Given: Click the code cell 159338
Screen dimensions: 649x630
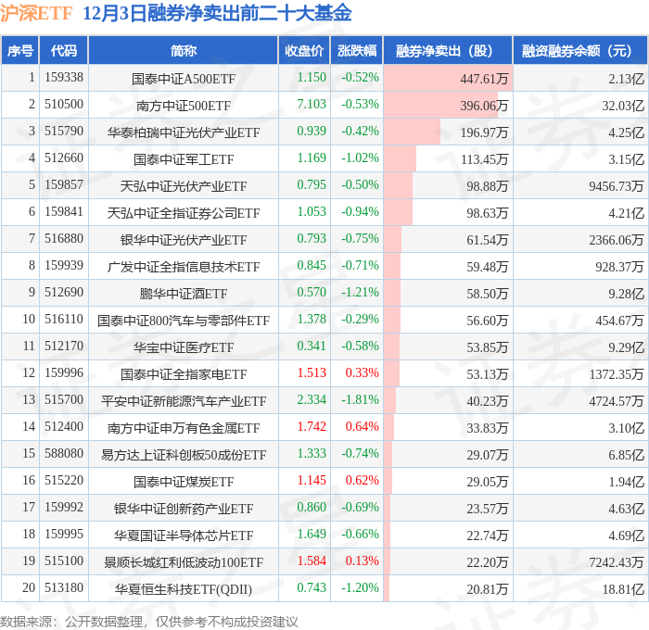Looking at the screenshot, I should click(64, 77).
